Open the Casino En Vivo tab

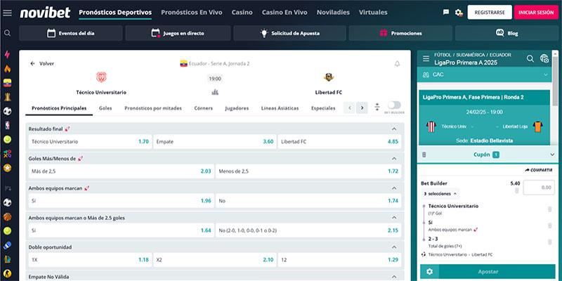click(285, 13)
